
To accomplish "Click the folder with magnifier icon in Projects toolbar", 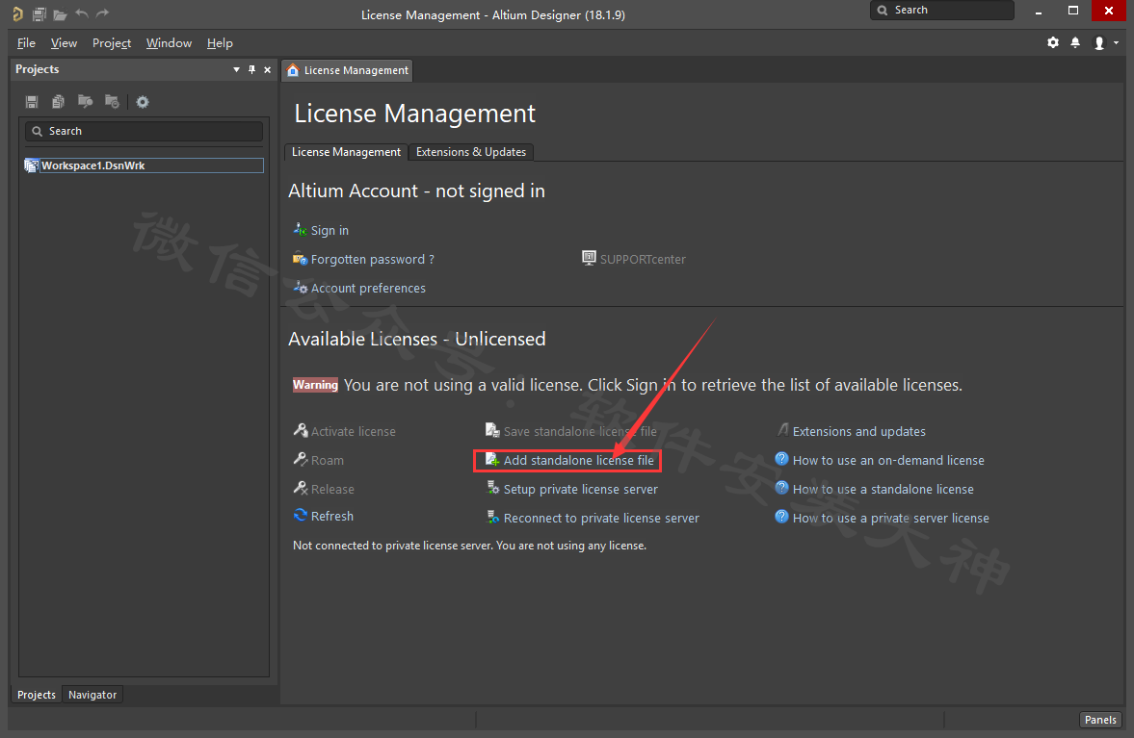I will coord(86,102).
